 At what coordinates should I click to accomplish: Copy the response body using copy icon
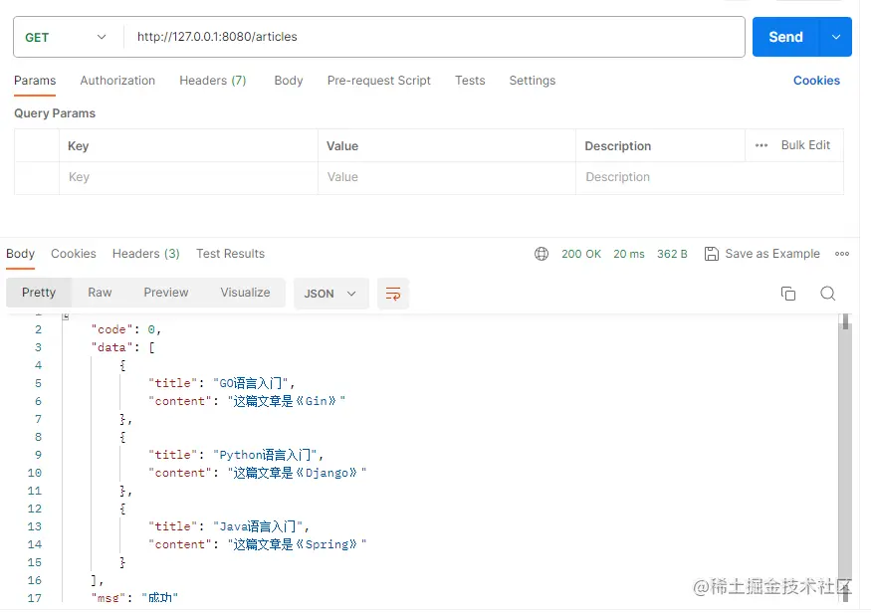point(788,294)
